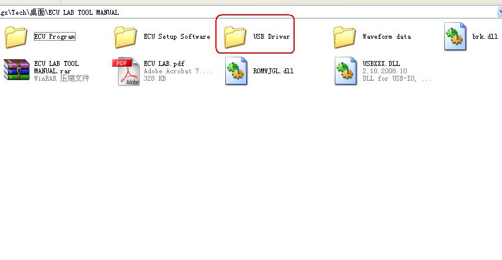Viewport: 502px width, 260px height.
Task: Expand the address bar dropdown arrow
Action: 500,12
